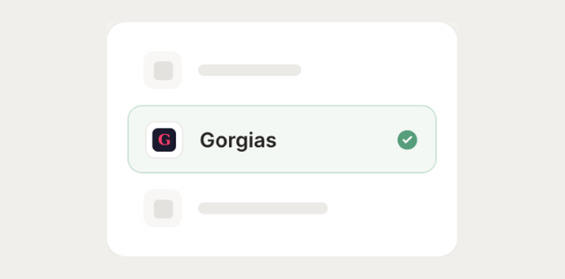565x279 pixels.
Task: Select the bottom placeholder app icon
Action: [163, 209]
